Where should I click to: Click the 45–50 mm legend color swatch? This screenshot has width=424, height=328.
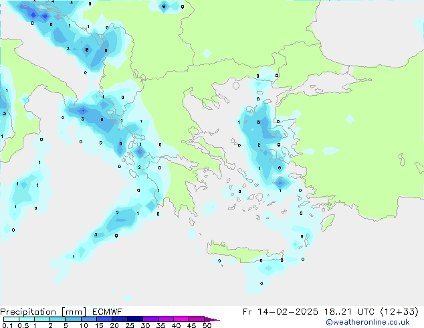point(197,319)
